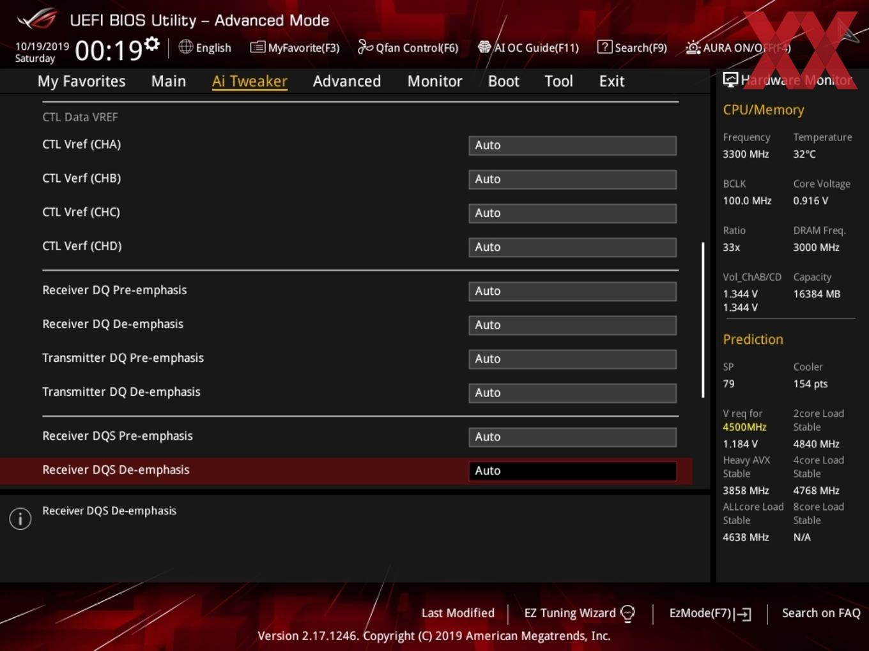Select CTL Vref (CHA) label
The height and width of the screenshot is (651, 869).
point(82,144)
